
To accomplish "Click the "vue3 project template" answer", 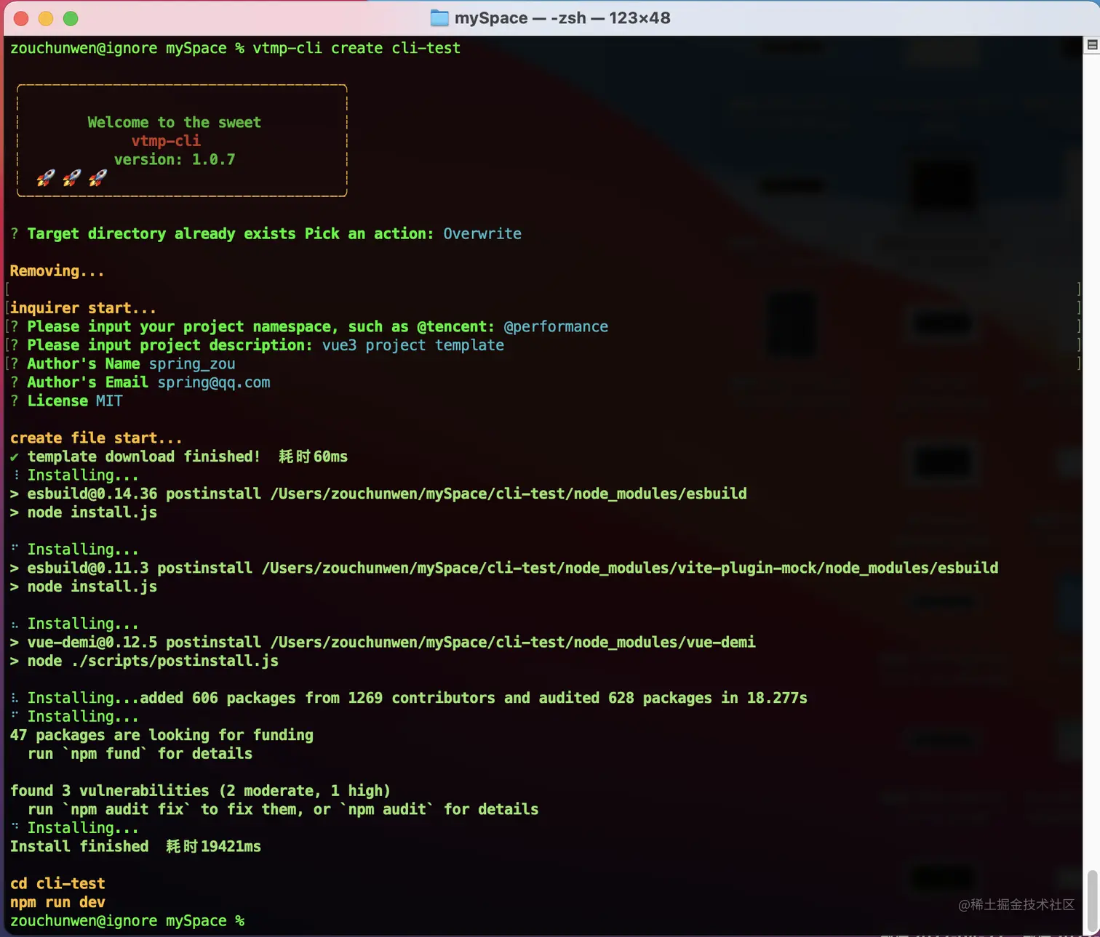I will pyautogui.click(x=412, y=345).
